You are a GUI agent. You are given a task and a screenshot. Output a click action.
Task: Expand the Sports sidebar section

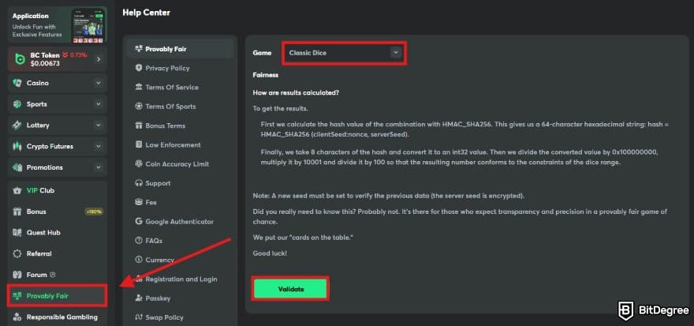pos(98,104)
